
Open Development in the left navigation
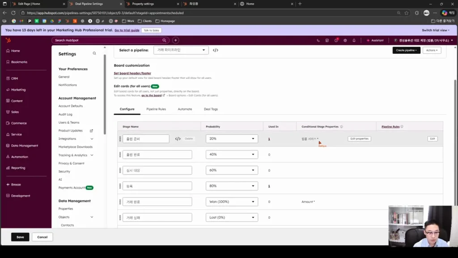[18, 196]
